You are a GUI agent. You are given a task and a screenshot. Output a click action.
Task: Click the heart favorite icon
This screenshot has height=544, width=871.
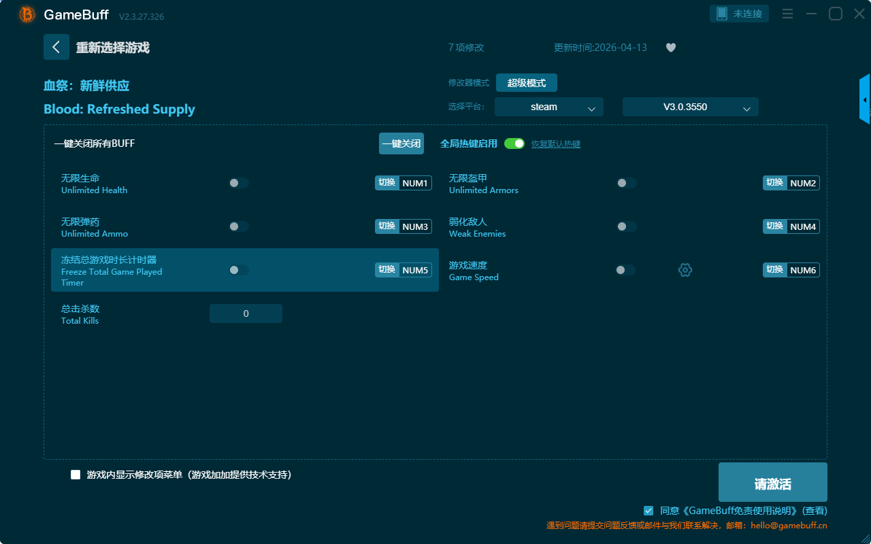(670, 48)
